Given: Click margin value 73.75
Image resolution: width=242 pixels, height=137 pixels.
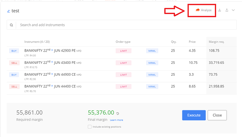Looking at the screenshot, I should (213, 74).
